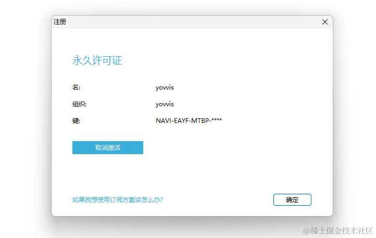Click the 名: field label
This screenshot has width=376, height=238.
(76, 87)
